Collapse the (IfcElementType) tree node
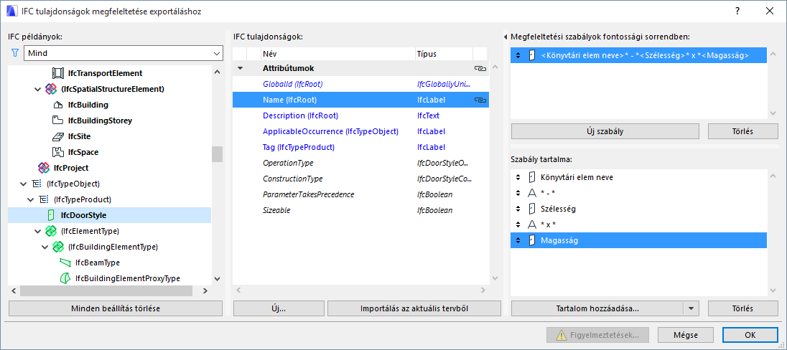The image size is (787, 350). click(38, 231)
